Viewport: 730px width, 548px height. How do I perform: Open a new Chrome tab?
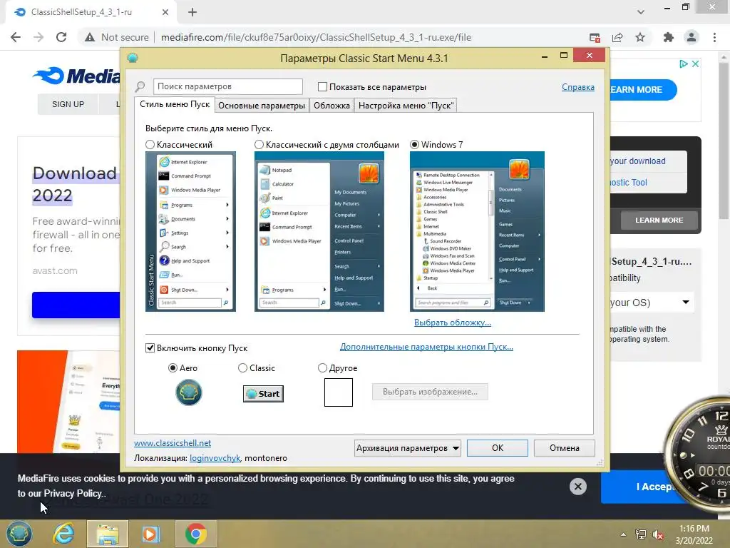tap(192, 12)
